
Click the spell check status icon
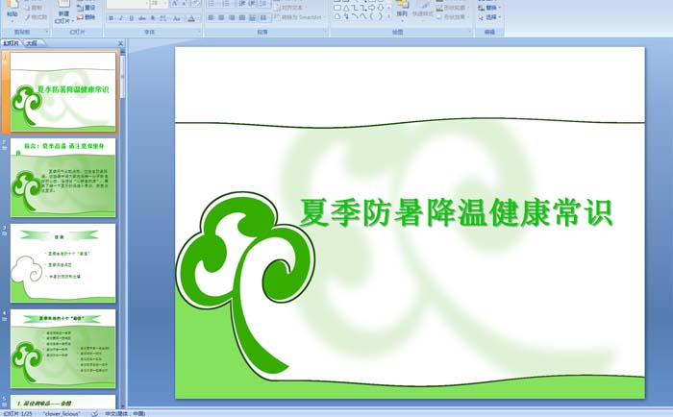[x=95, y=413]
